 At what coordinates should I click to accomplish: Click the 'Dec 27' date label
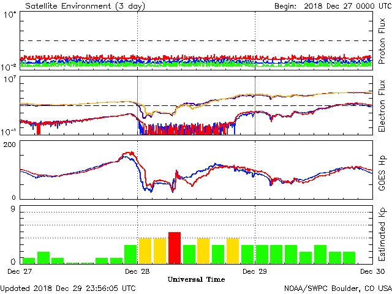point(20,271)
